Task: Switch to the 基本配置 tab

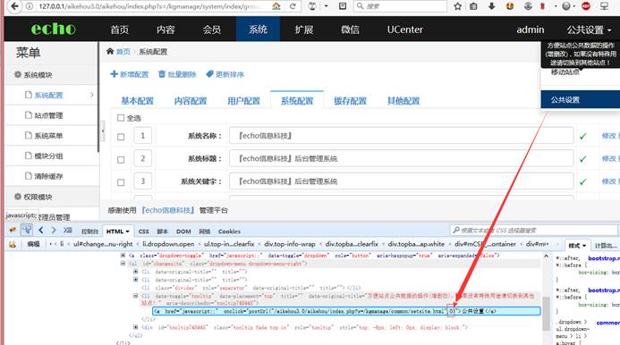Action: [x=137, y=101]
